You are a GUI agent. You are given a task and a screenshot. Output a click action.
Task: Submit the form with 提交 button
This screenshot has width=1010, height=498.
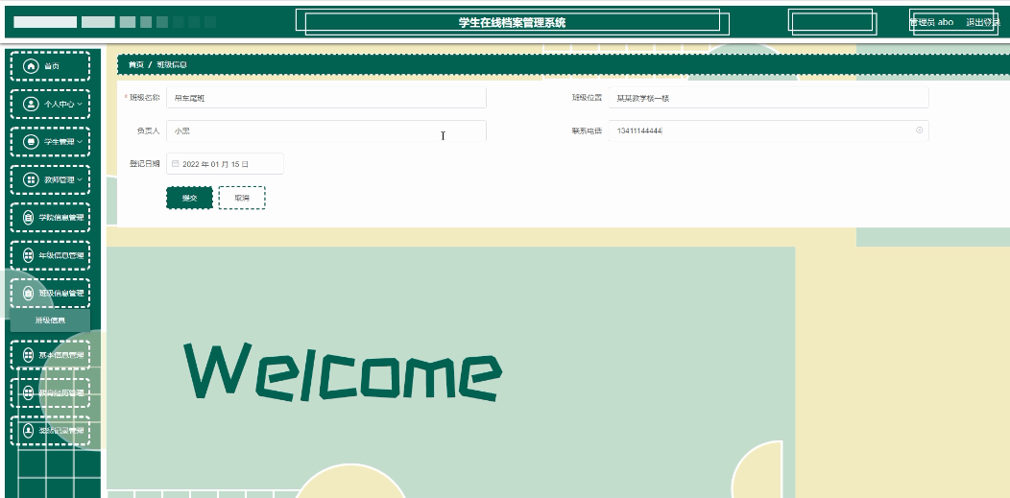pos(189,199)
